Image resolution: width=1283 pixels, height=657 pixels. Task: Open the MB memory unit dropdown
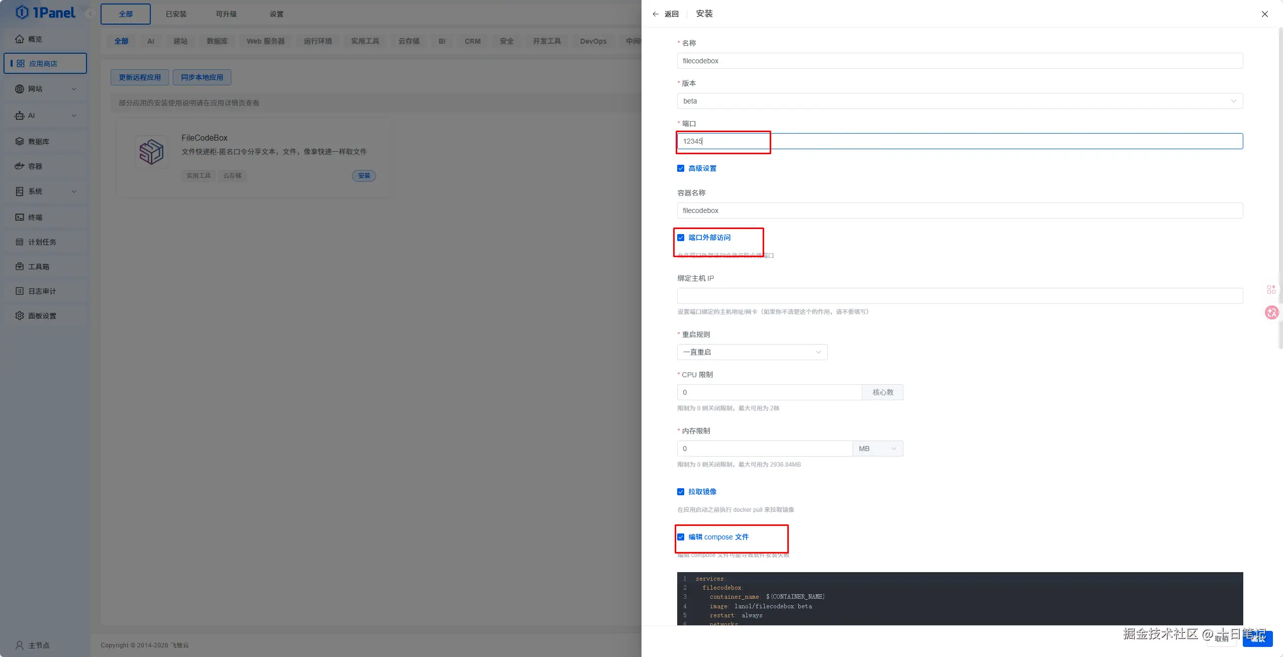(877, 449)
